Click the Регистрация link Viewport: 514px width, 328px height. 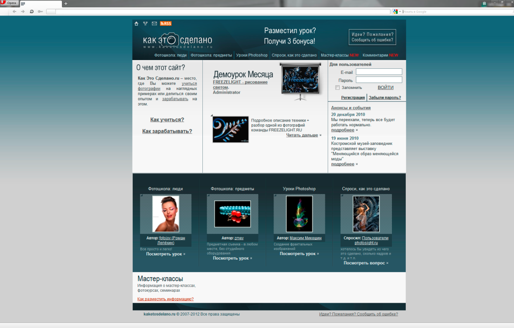(353, 97)
